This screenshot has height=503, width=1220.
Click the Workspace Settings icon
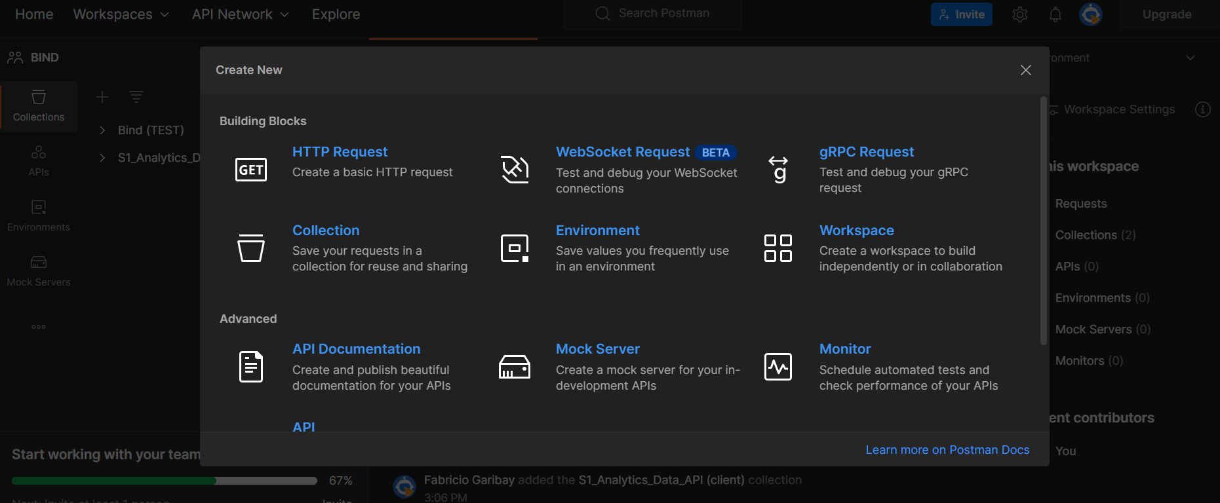click(x=1053, y=109)
